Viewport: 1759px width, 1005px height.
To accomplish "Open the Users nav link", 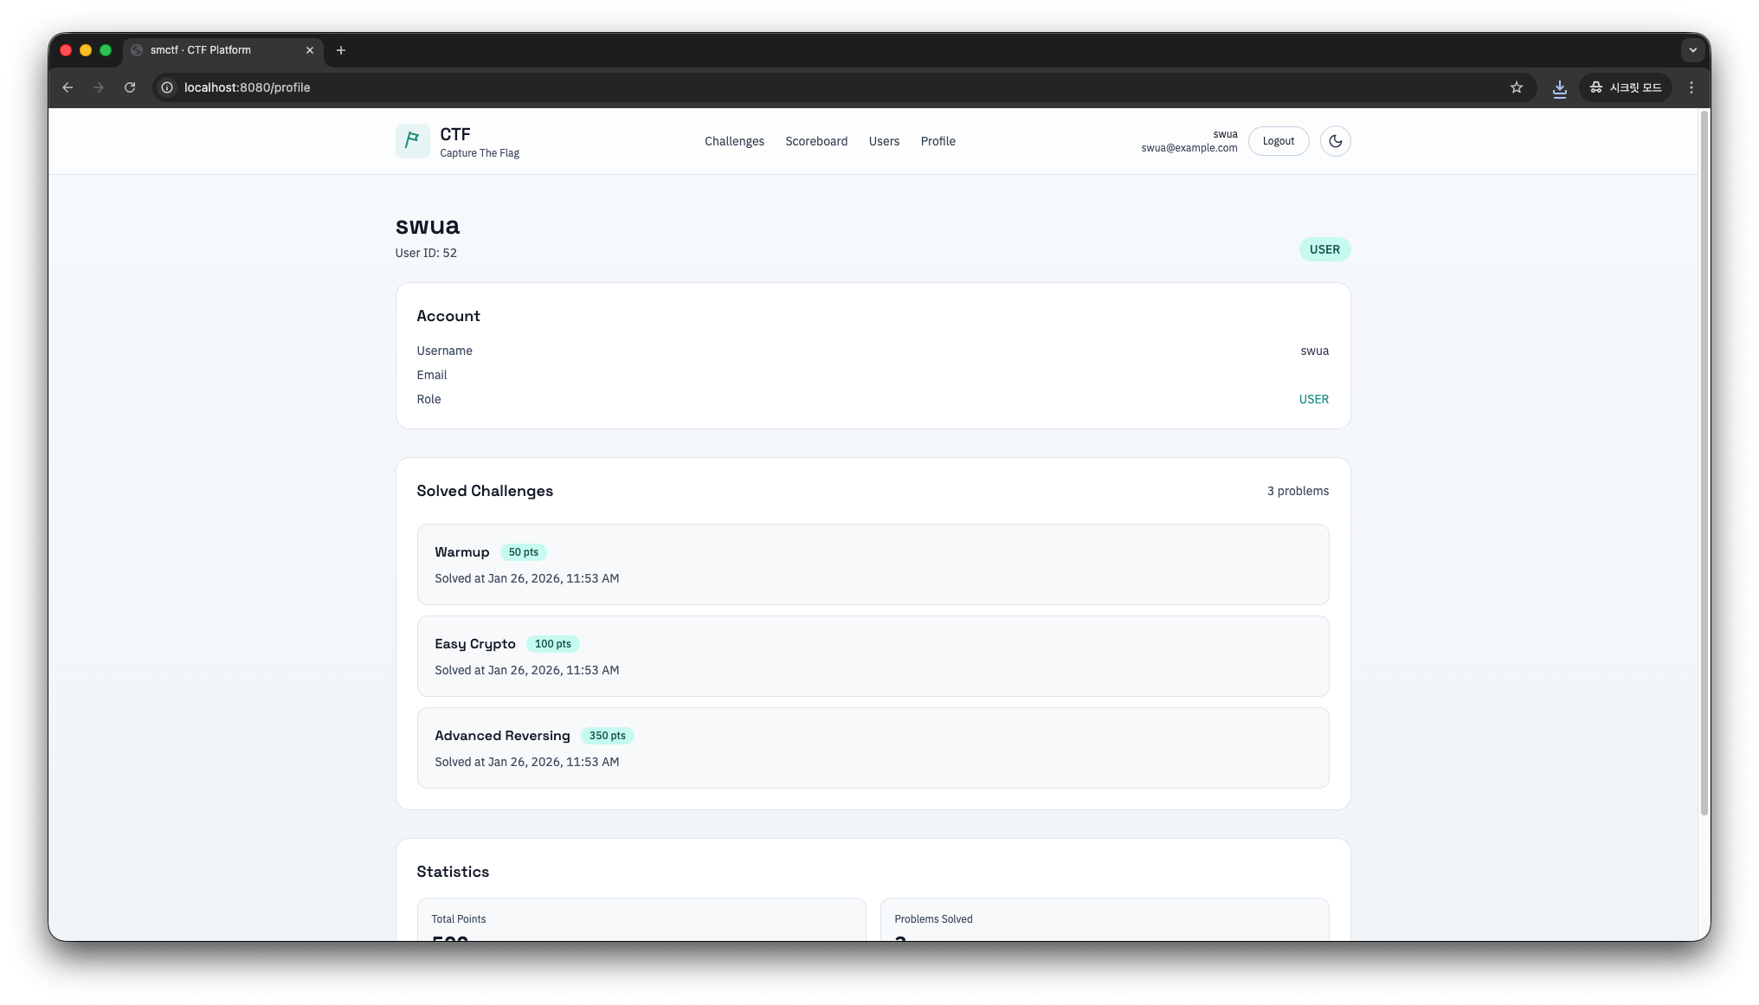I will tap(884, 141).
